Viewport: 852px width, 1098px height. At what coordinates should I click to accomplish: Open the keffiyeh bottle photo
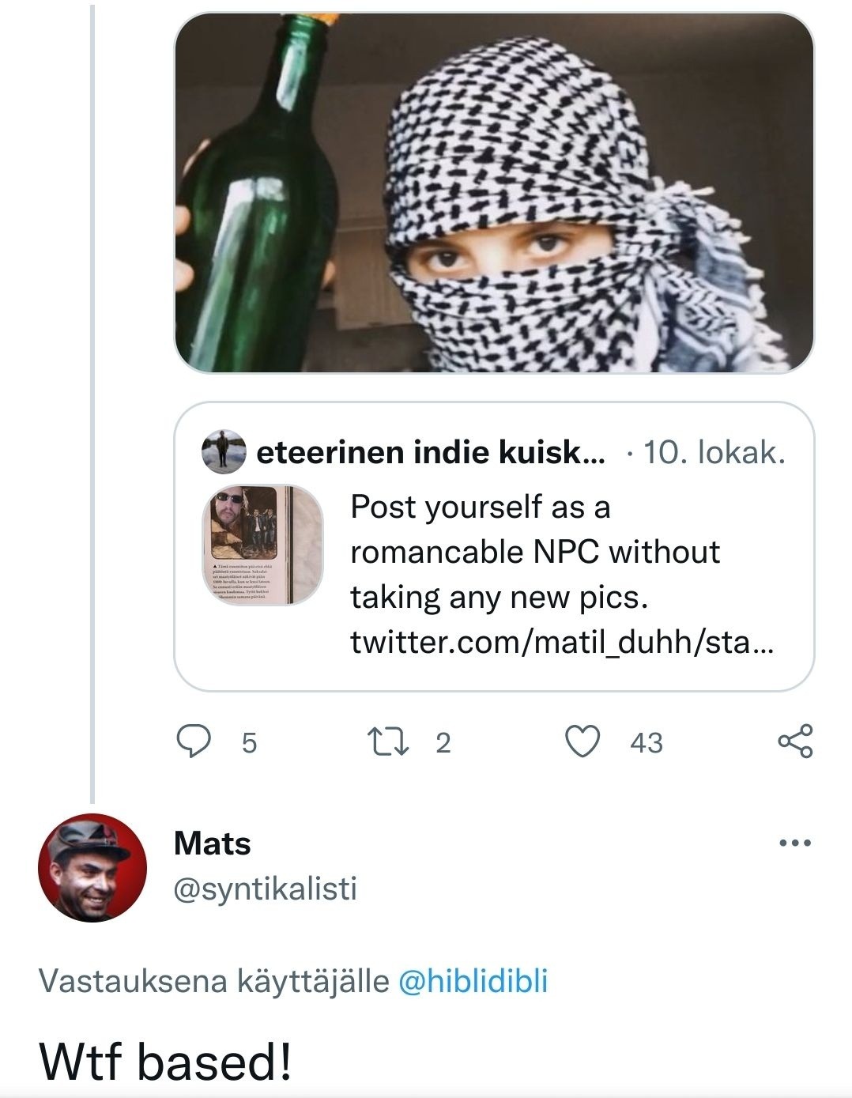(x=494, y=192)
